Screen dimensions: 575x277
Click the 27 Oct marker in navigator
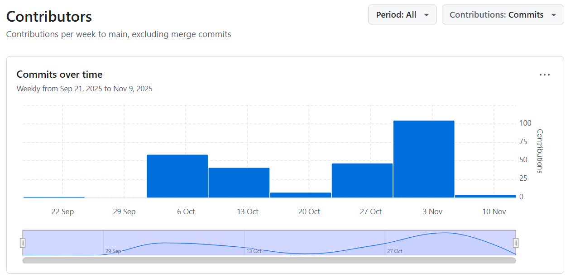point(394,251)
